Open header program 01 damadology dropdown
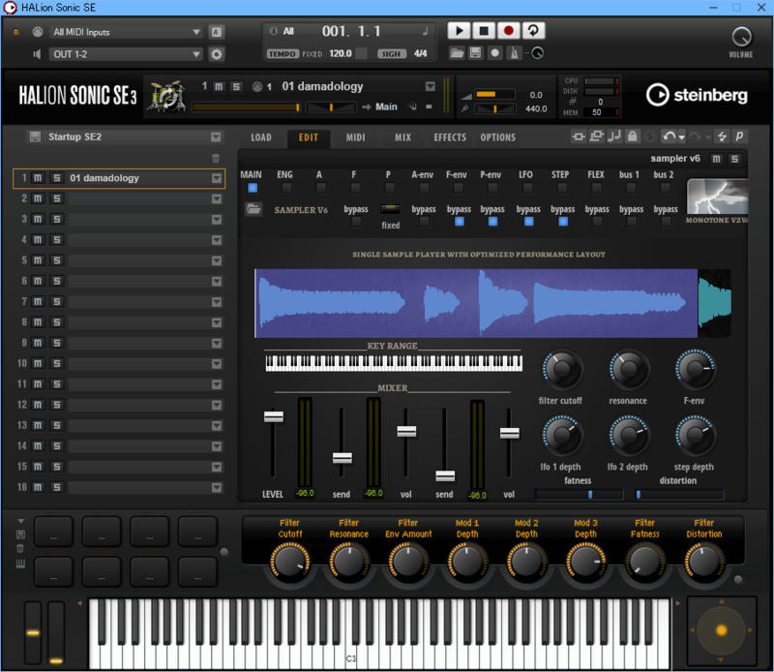 point(431,86)
